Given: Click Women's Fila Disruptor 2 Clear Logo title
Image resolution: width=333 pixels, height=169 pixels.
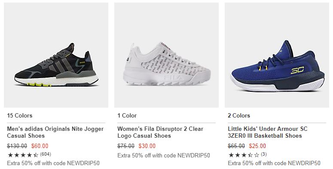Looking at the screenshot, I should (x=160, y=132).
